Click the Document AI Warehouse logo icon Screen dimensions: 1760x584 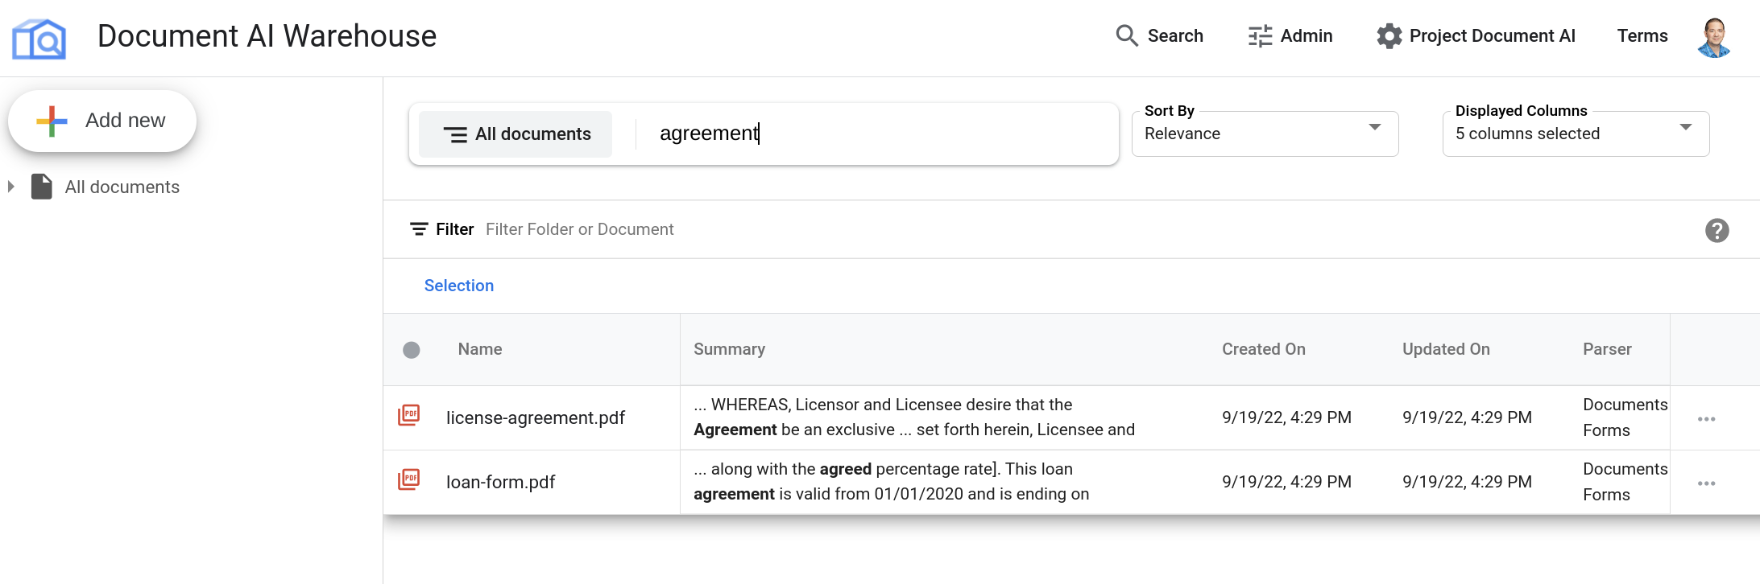click(39, 38)
